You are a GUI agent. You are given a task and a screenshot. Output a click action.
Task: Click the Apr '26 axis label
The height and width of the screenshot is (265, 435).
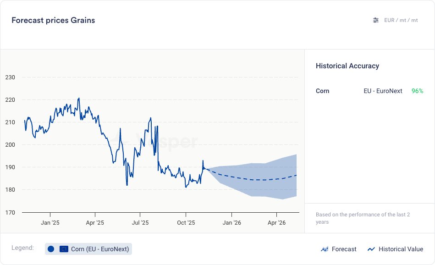pyautogui.click(x=276, y=223)
